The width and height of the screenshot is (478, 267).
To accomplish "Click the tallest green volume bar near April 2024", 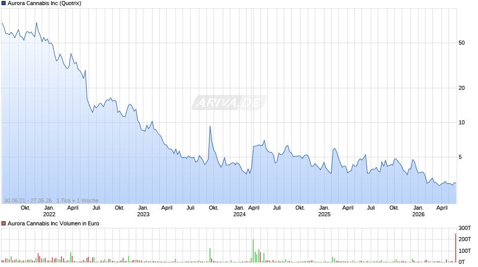I will pyautogui.click(x=253, y=251).
